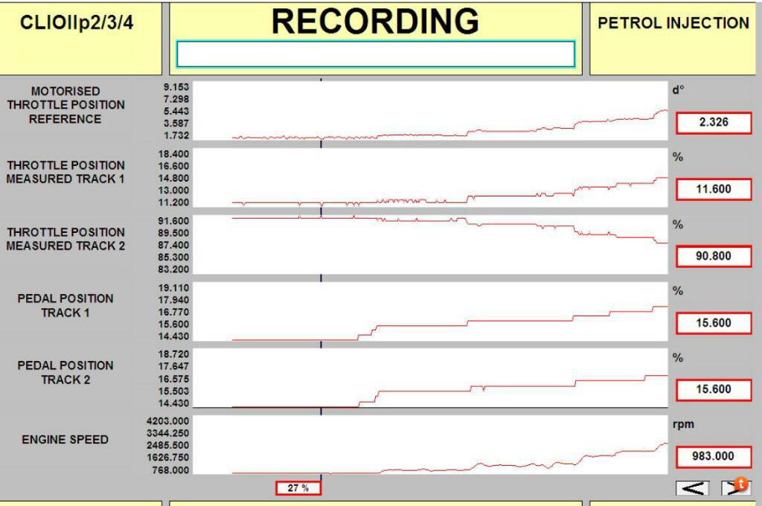The width and height of the screenshot is (762, 506).
Task: Click the previous arrow button
Action: 692,487
